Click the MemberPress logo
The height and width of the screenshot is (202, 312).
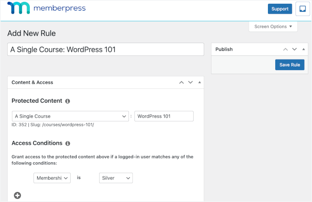[46, 9]
